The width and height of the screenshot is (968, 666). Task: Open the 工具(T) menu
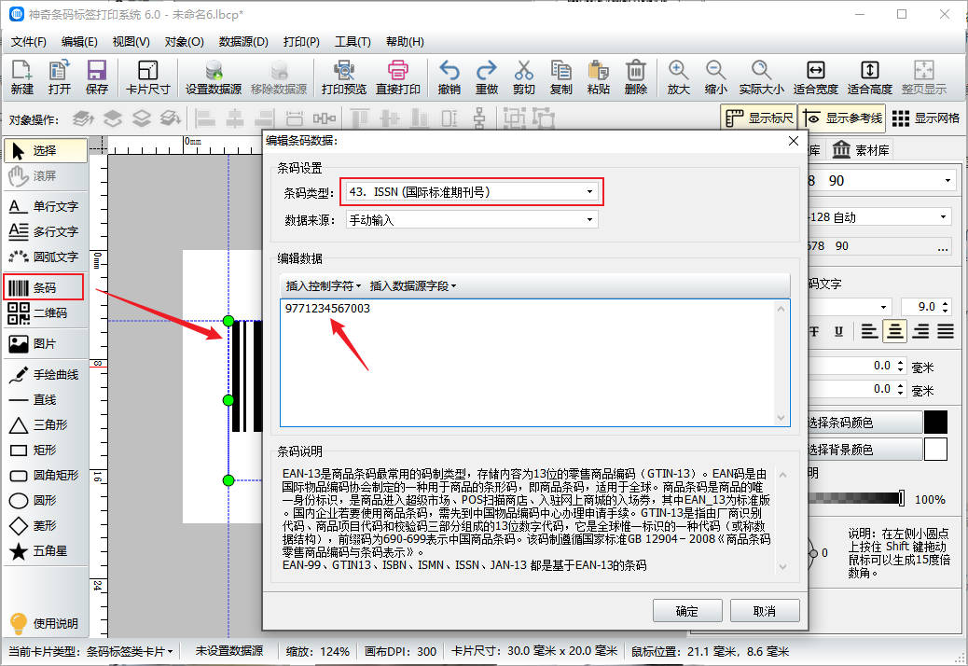point(353,42)
